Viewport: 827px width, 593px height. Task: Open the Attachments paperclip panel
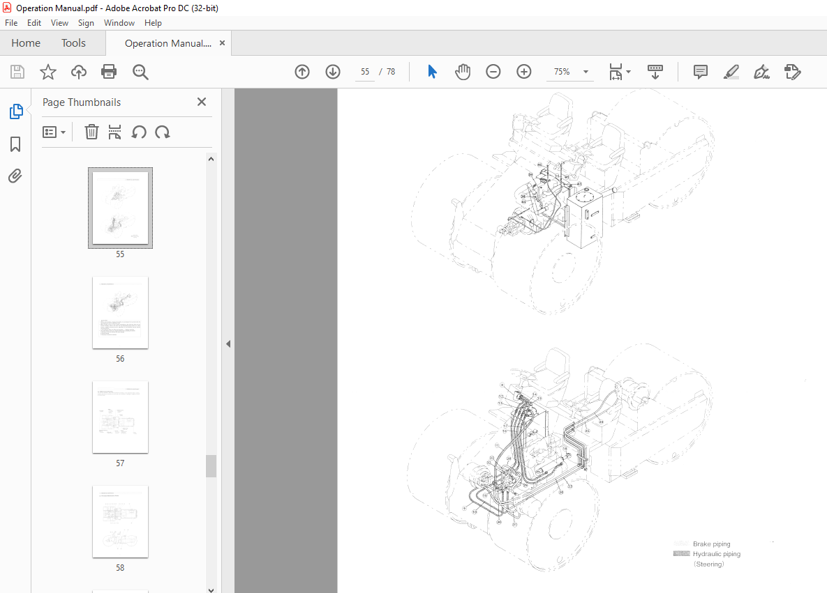point(15,176)
